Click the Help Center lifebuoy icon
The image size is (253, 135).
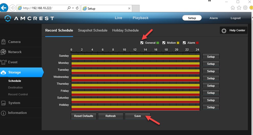[224, 31]
